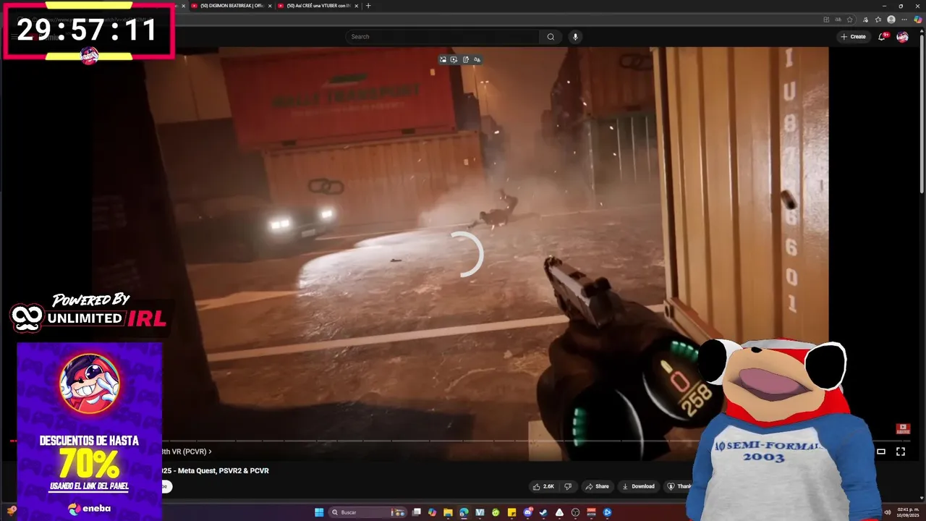Click the Download button
The image size is (926, 521).
tap(638, 486)
